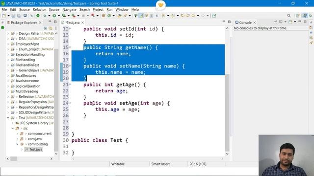Open the Window menu
The width and height of the screenshot is (314, 176).
(122, 9)
